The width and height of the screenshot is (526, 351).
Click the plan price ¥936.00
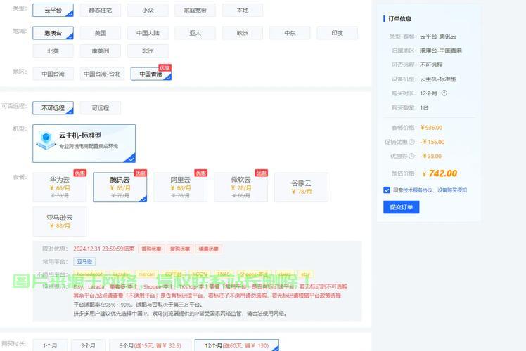tap(431, 128)
